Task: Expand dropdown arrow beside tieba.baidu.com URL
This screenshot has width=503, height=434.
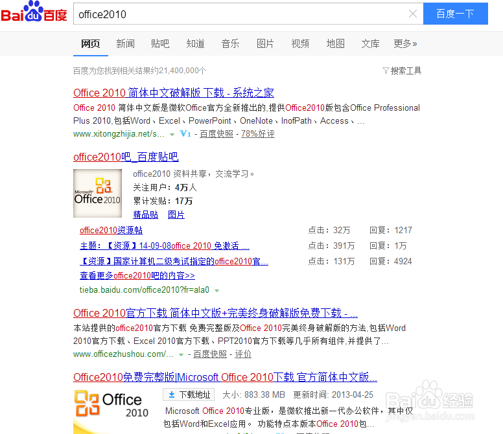Action: [217, 291]
